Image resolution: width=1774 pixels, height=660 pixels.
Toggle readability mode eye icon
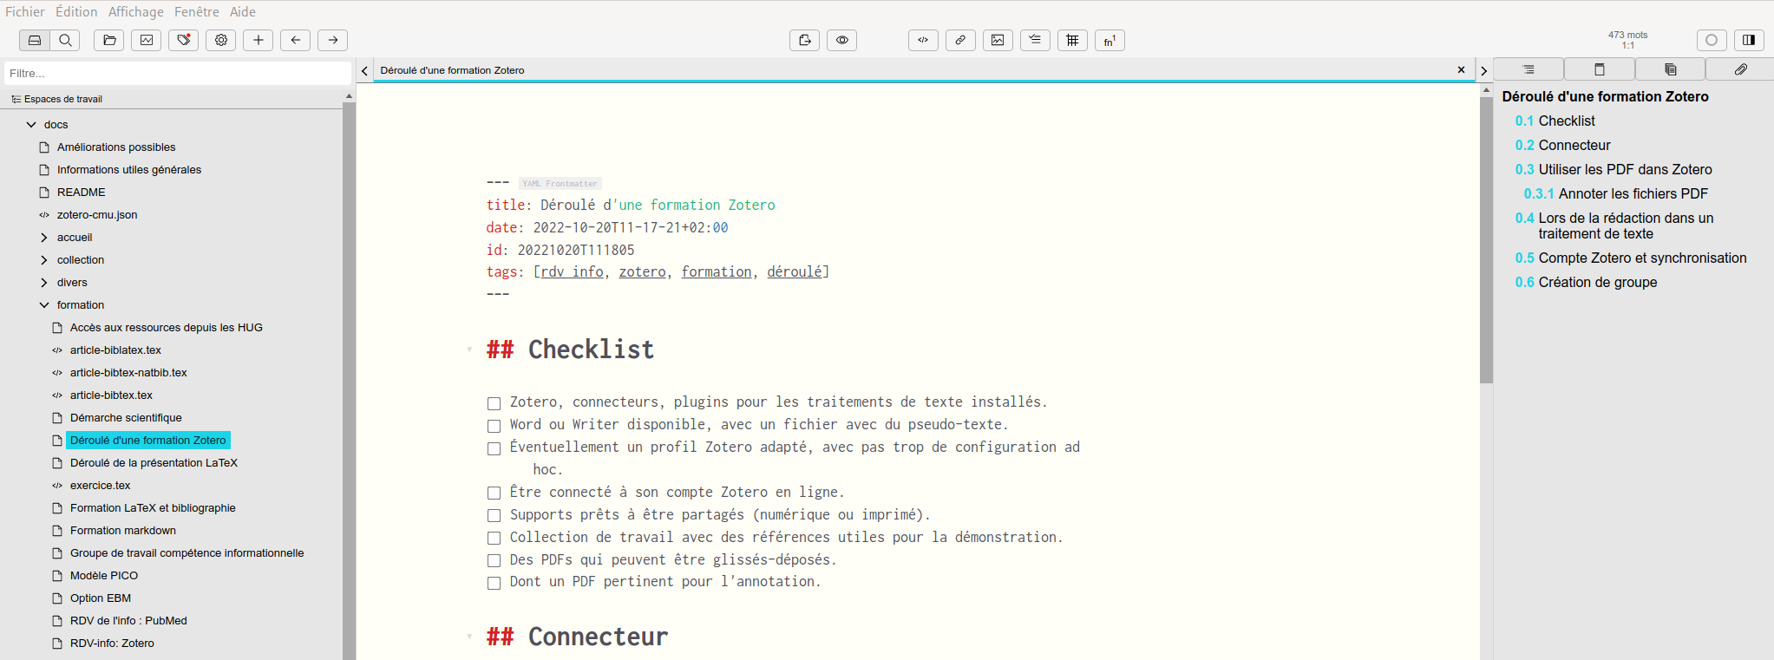click(842, 40)
